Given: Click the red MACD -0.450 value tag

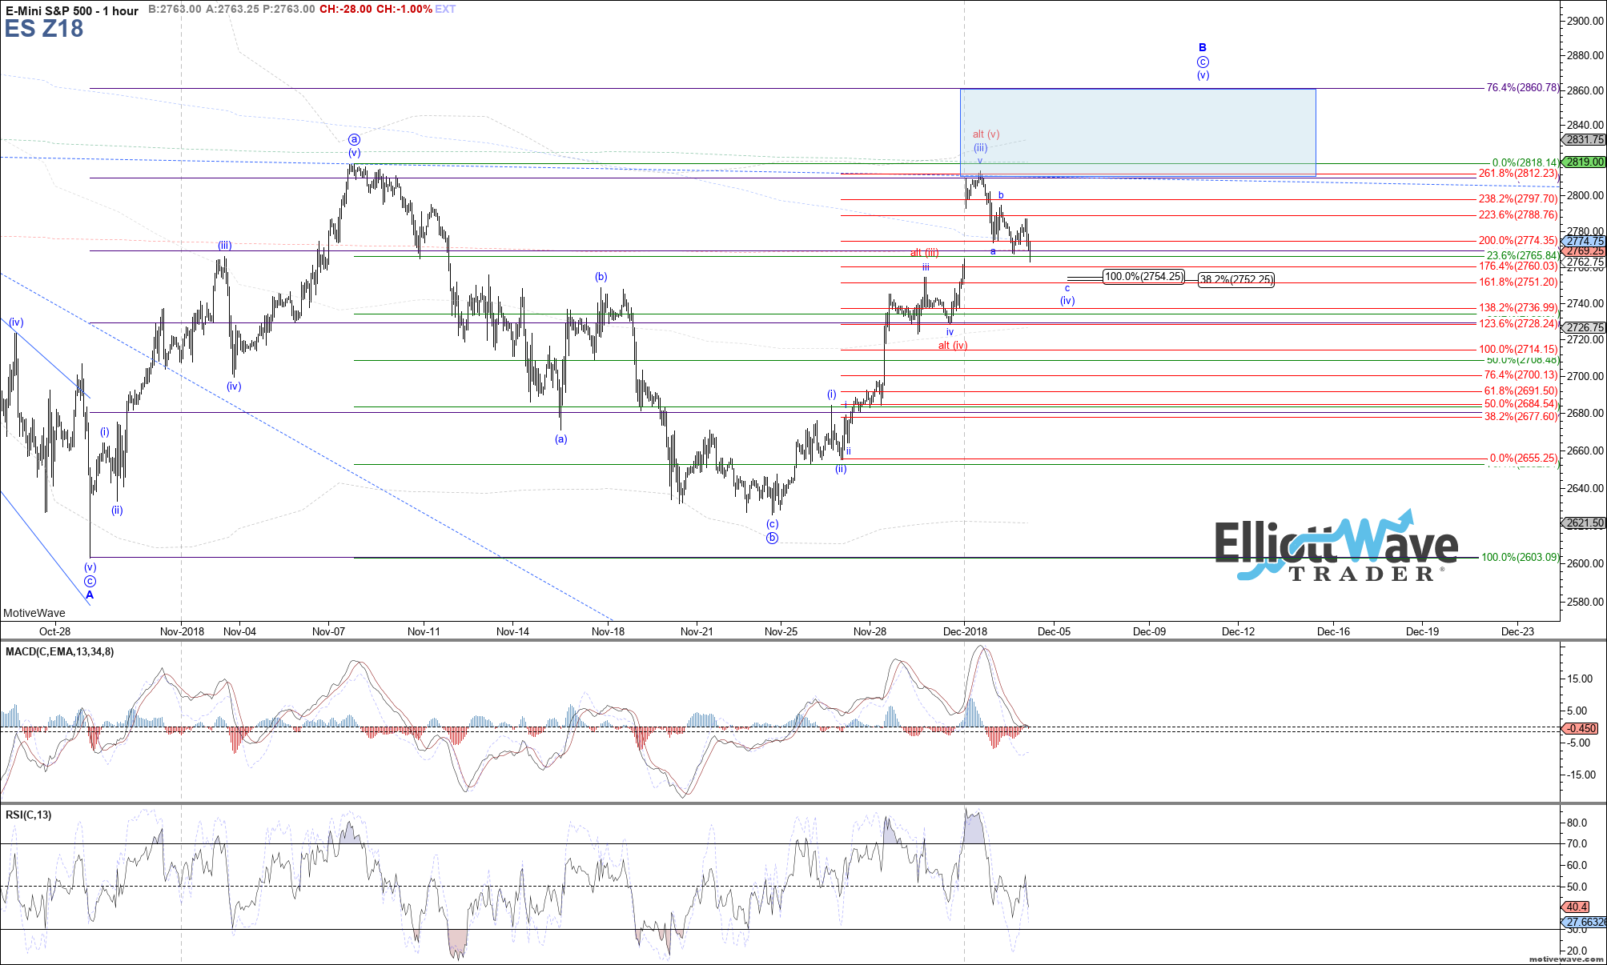Looking at the screenshot, I should click(x=1581, y=728).
